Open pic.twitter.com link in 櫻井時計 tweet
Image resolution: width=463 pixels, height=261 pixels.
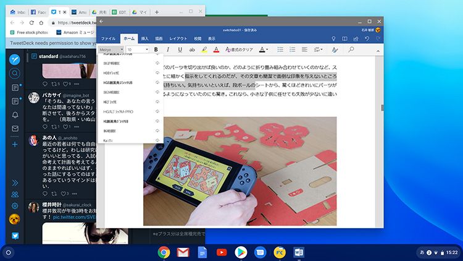[x=75, y=217]
